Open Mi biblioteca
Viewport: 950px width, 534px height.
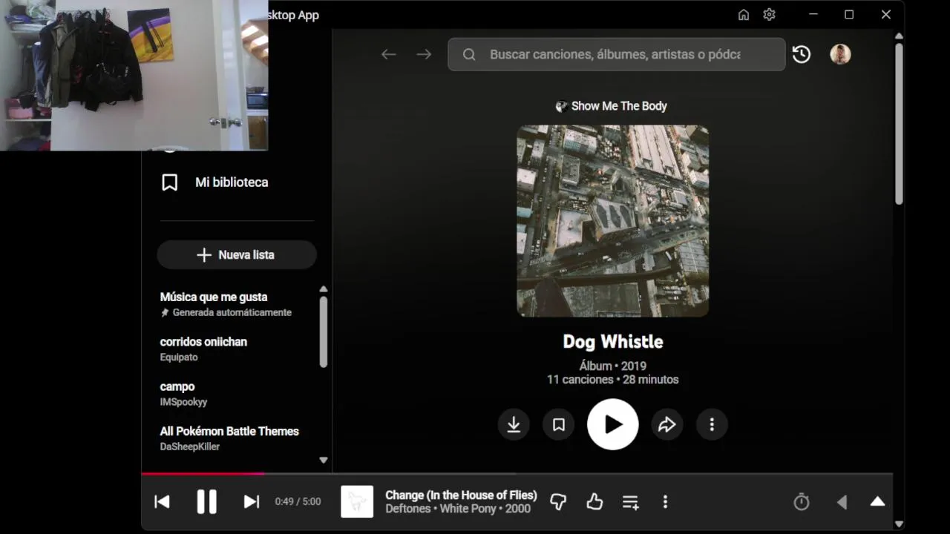click(214, 182)
